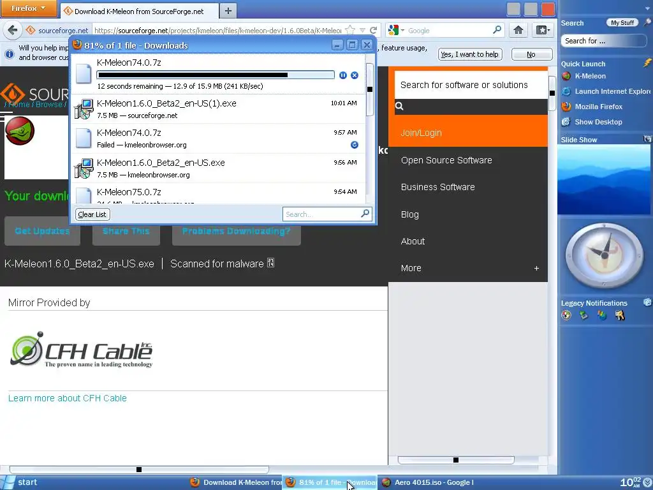
Task: Click the K-Meleon lizard project logo
Action: pyautogui.click(x=20, y=131)
